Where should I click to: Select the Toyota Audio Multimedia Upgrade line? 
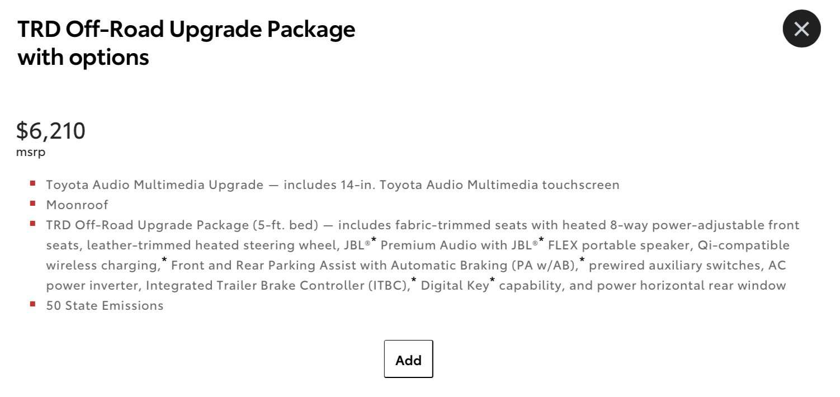333,185
